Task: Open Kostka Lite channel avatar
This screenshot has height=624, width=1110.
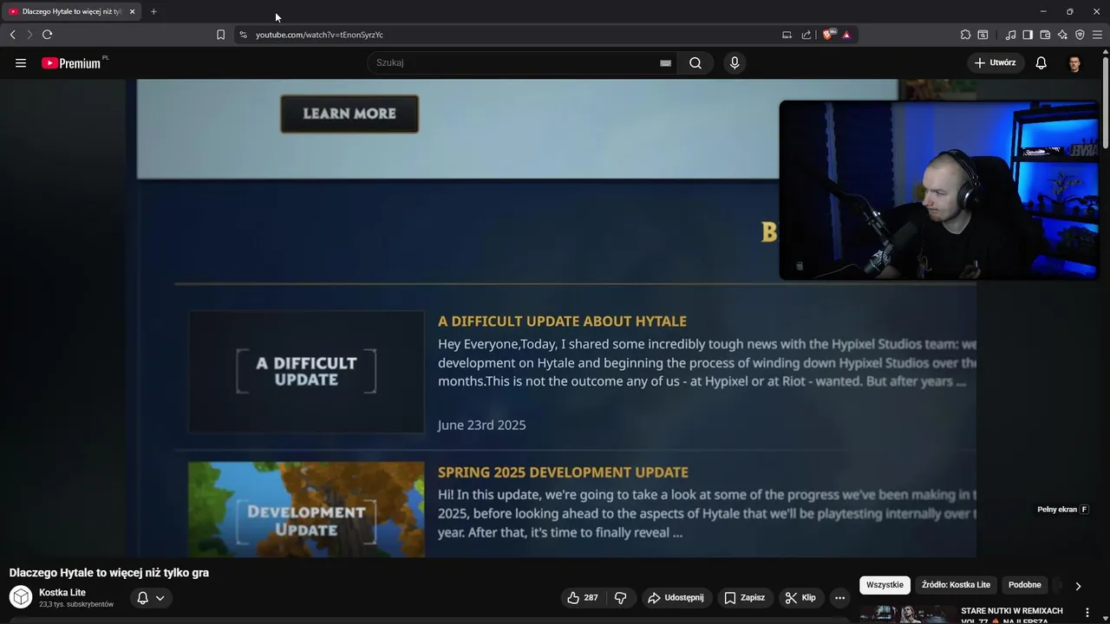Action: point(21,597)
